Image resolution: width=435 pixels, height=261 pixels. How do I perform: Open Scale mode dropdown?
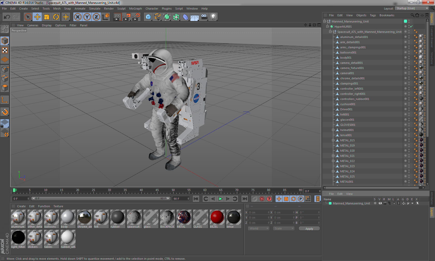284,228
